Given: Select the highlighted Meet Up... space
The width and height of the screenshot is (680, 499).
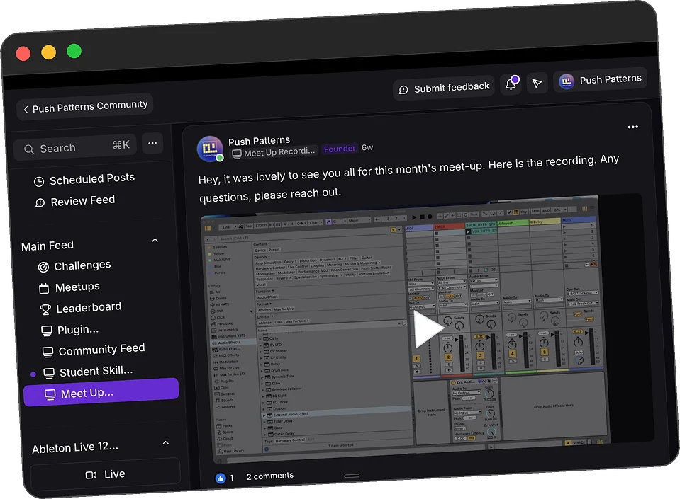Looking at the screenshot, I should pyautogui.click(x=101, y=392).
